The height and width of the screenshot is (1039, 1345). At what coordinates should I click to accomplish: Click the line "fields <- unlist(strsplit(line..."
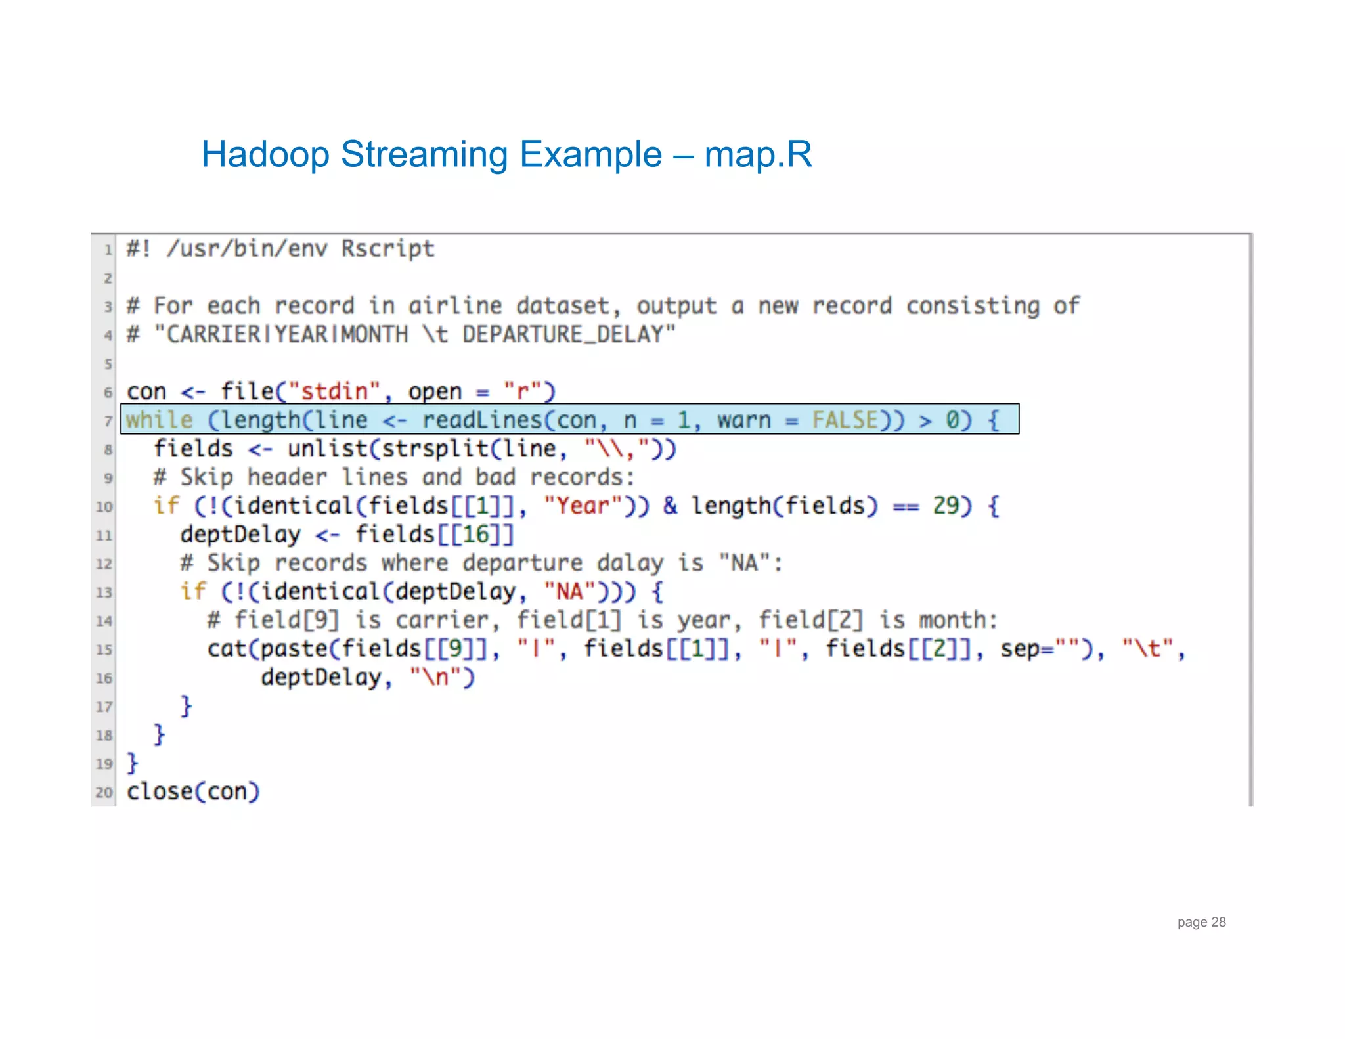click(x=415, y=449)
